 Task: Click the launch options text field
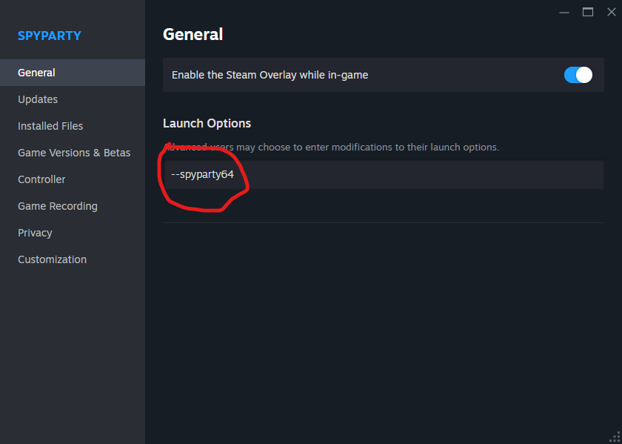pos(384,175)
